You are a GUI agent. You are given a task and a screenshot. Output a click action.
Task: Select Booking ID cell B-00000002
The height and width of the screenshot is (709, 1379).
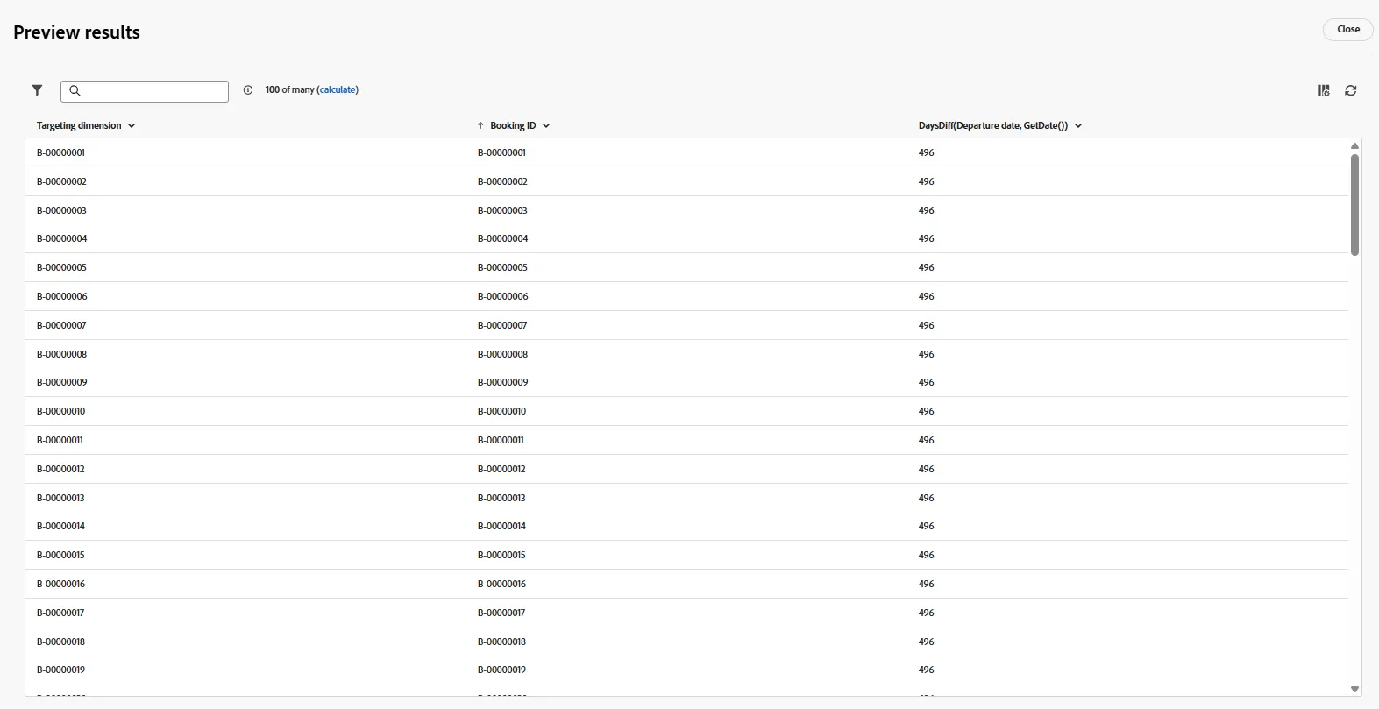click(x=502, y=182)
